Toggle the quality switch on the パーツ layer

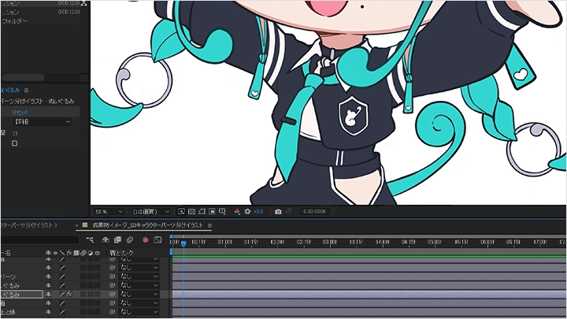(62, 276)
